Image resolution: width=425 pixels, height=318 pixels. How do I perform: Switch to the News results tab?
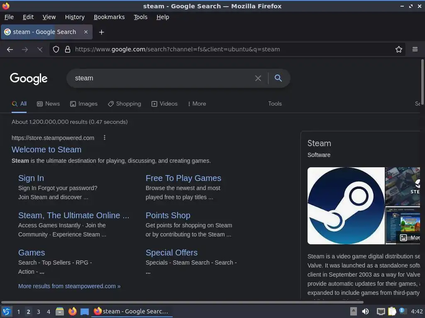click(x=48, y=104)
